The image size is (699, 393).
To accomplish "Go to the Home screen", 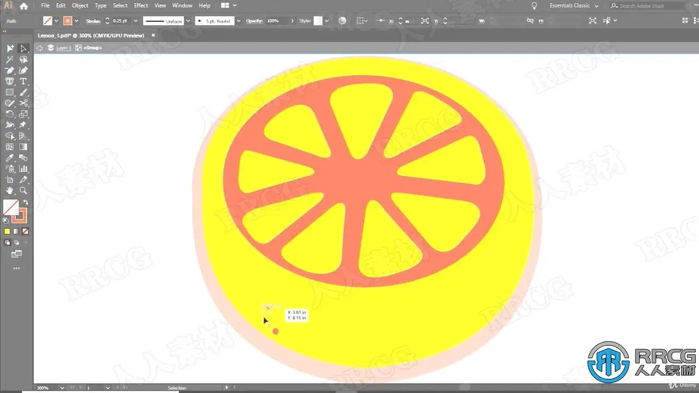I will point(23,6).
